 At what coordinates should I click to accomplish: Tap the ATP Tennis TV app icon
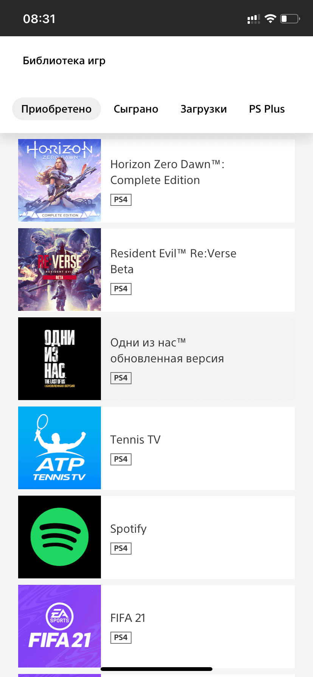click(59, 448)
